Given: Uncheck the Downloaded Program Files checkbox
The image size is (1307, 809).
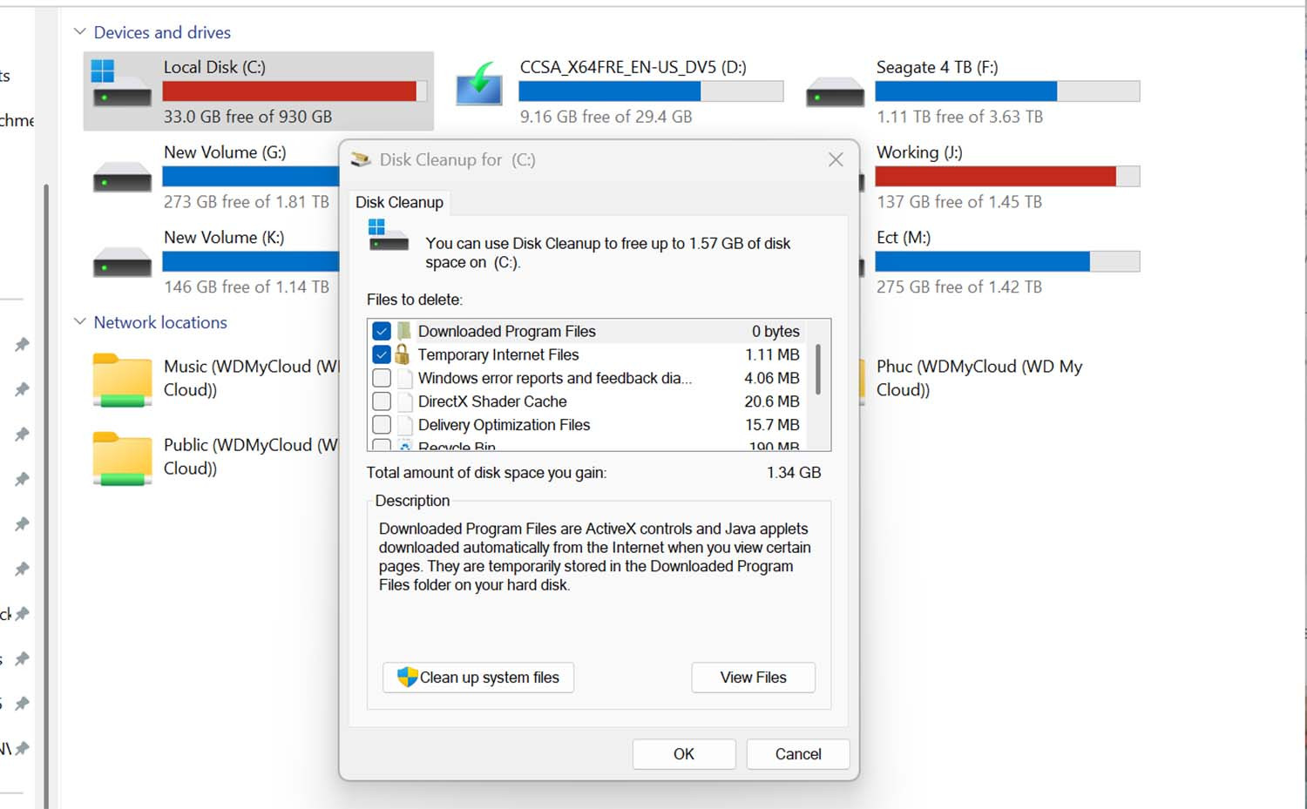Looking at the screenshot, I should tap(382, 332).
